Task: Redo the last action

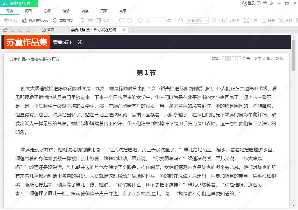Action: (20, 30)
